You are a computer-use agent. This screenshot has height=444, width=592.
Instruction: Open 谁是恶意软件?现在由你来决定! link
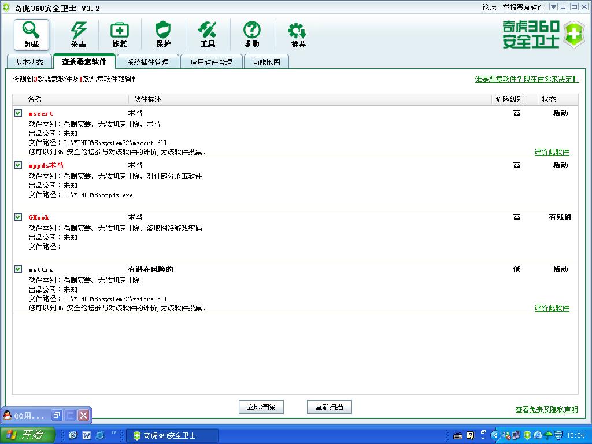(x=526, y=79)
